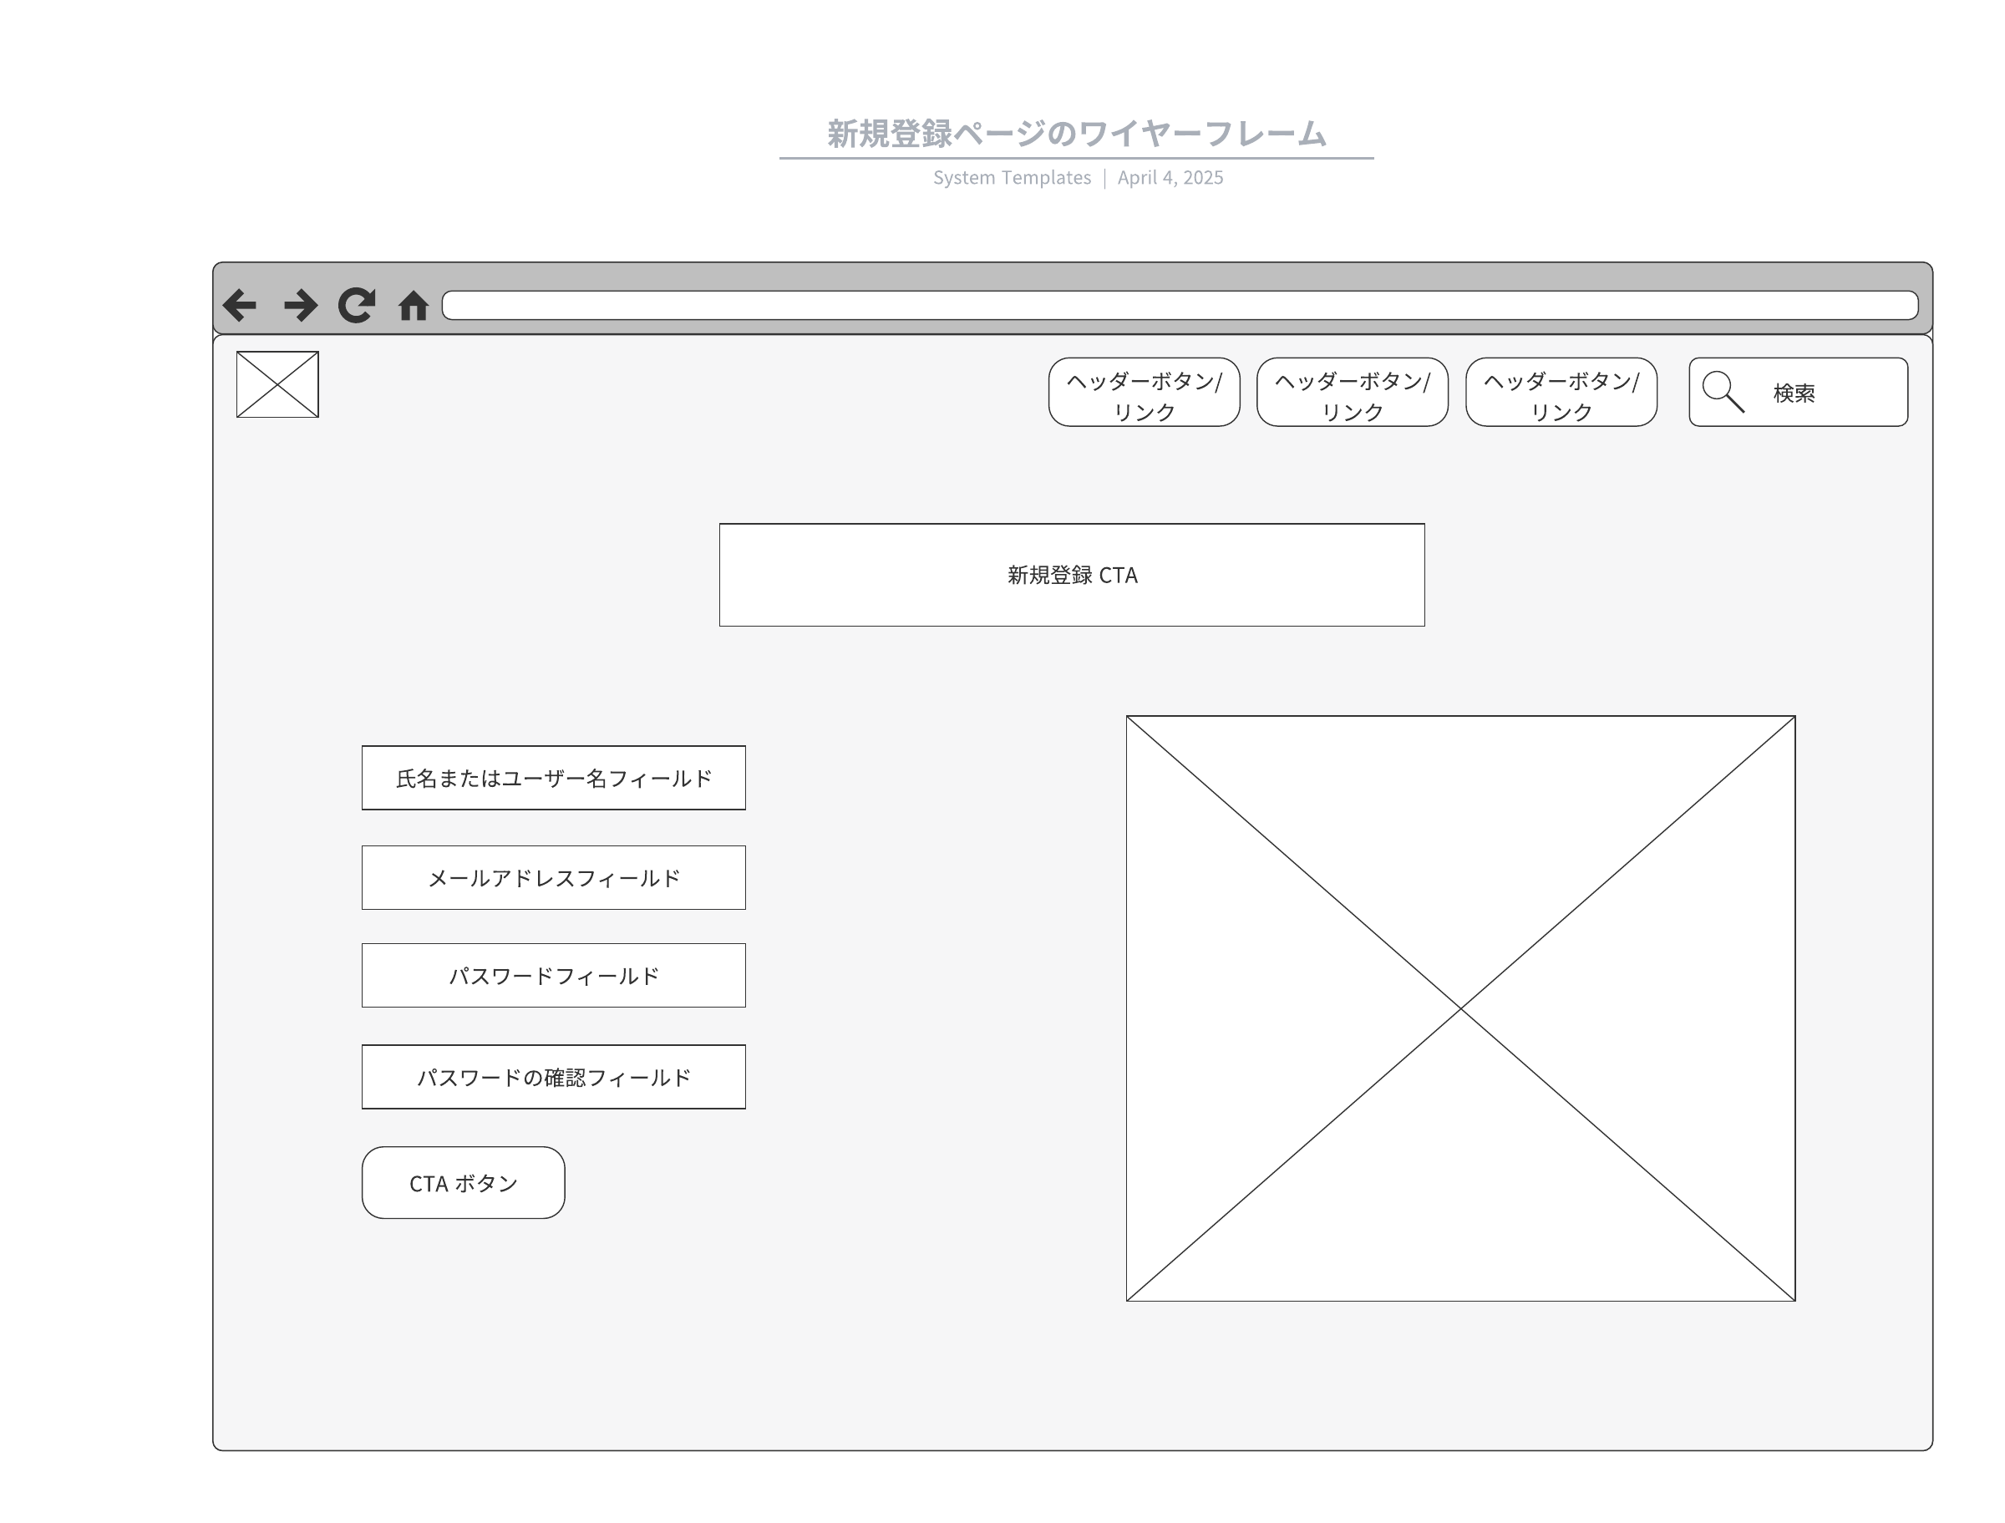Click the browser reload icon
Image resolution: width=2005 pixels, height=1523 pixels.
(356, 305)
